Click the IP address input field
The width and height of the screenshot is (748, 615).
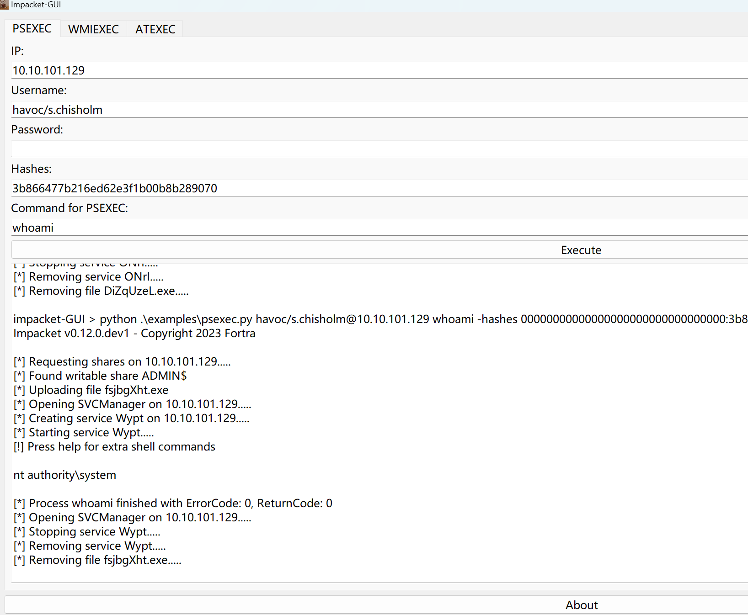tap(379, 70)
